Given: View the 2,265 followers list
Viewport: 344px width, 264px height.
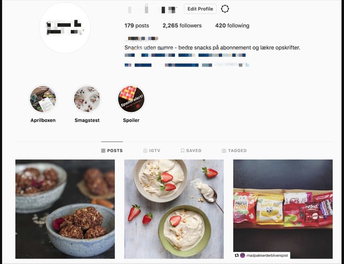Looking at the screenshot, I should [182, 26].
